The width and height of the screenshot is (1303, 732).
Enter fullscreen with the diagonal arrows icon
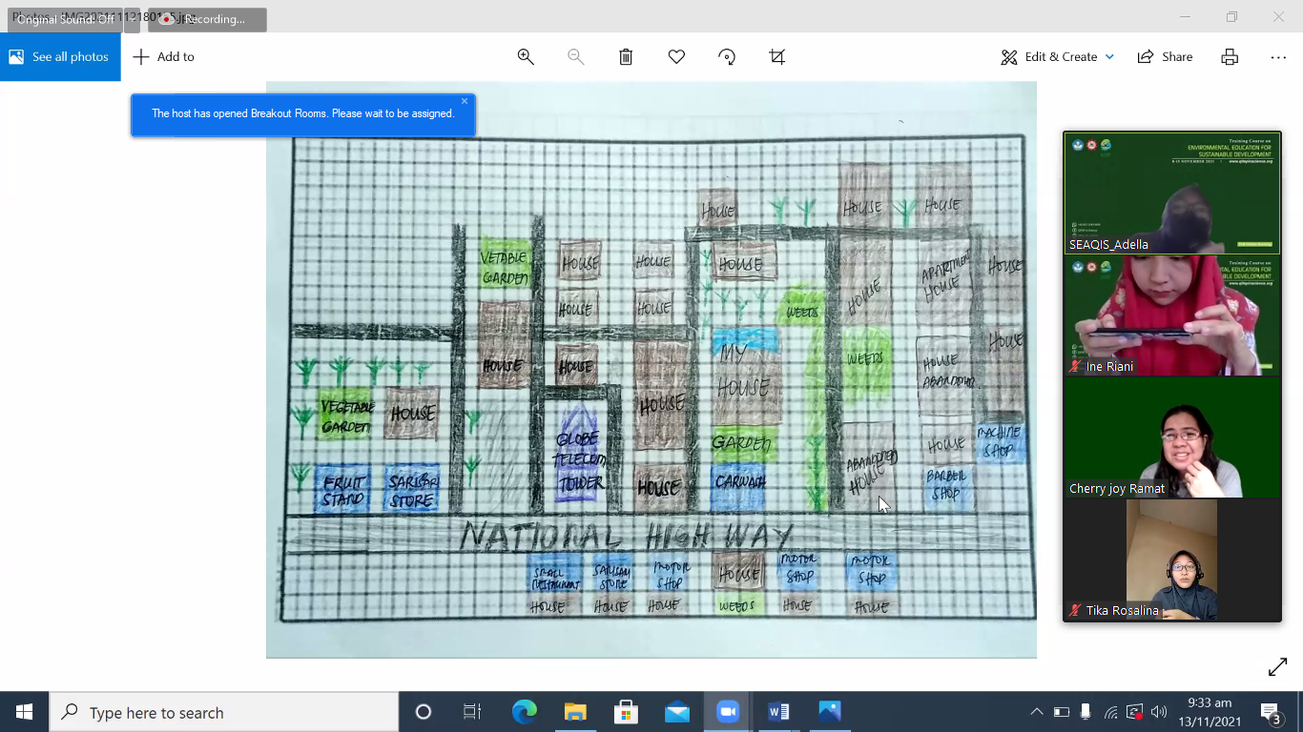tap(1277, 667)
